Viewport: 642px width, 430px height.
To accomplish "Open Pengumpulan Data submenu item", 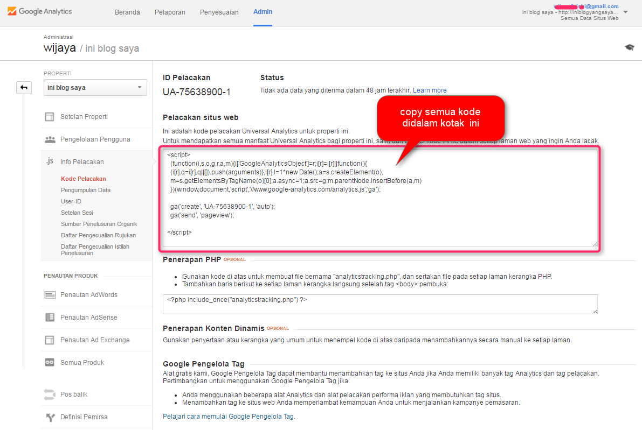I will pos(86,190).
